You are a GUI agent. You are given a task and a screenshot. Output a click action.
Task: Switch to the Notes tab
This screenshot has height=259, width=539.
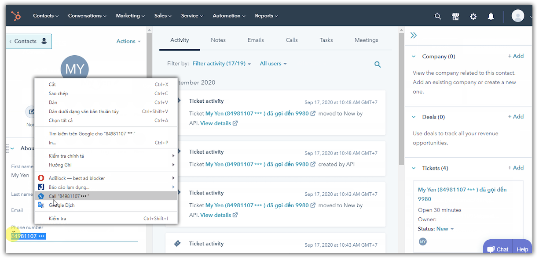[x=218, y=40]
